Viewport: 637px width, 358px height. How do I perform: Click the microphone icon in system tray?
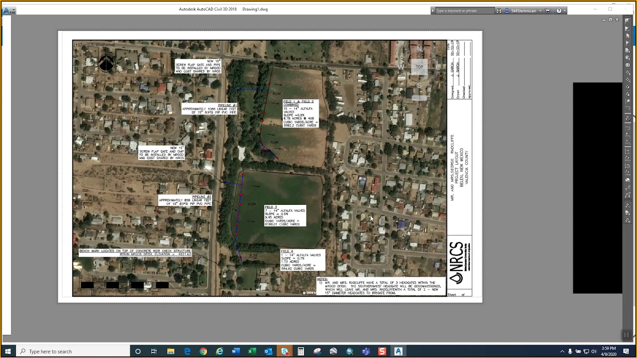pyautogui.click(x=570, y=352)
